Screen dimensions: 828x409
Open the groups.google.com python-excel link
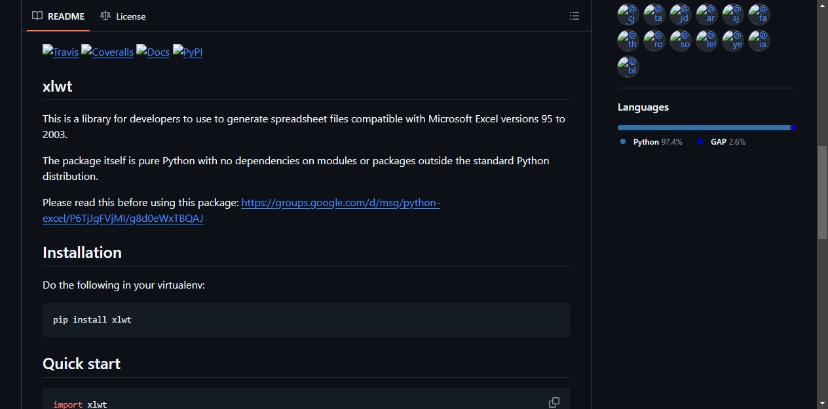(241, 211)
